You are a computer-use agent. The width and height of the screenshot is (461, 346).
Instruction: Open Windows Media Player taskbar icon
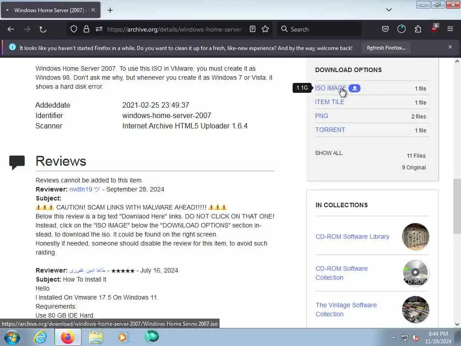point(123,337)
